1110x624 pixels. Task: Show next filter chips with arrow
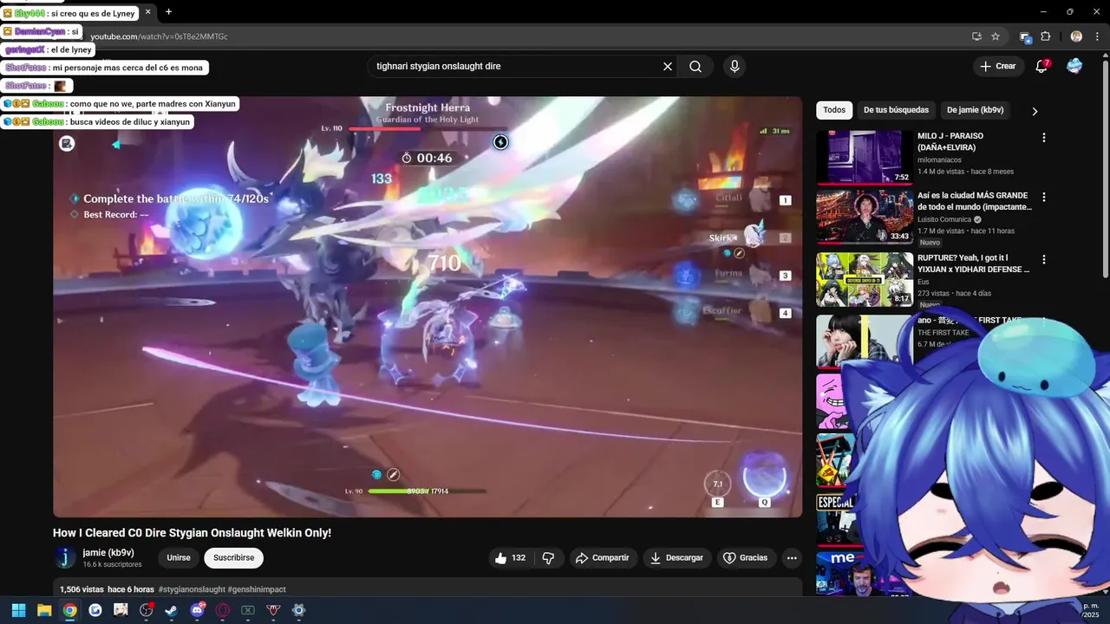point(1035,111)
